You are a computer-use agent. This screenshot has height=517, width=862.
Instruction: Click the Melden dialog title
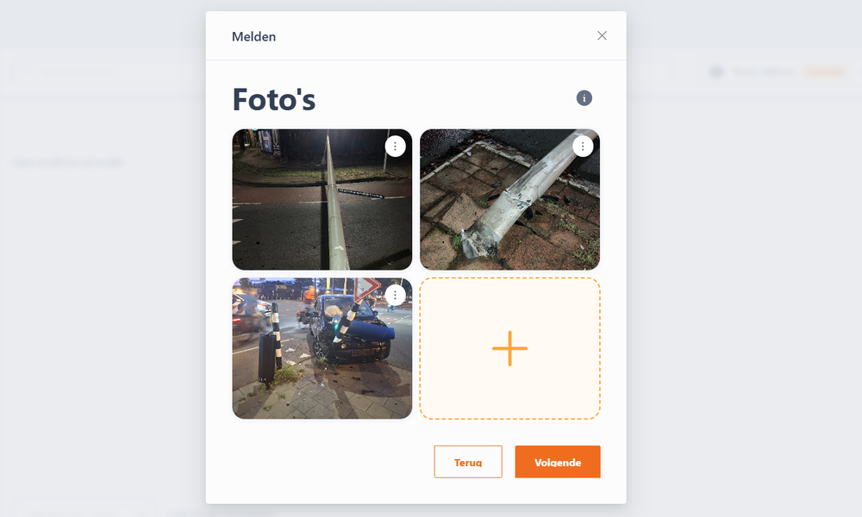[254, 37]
